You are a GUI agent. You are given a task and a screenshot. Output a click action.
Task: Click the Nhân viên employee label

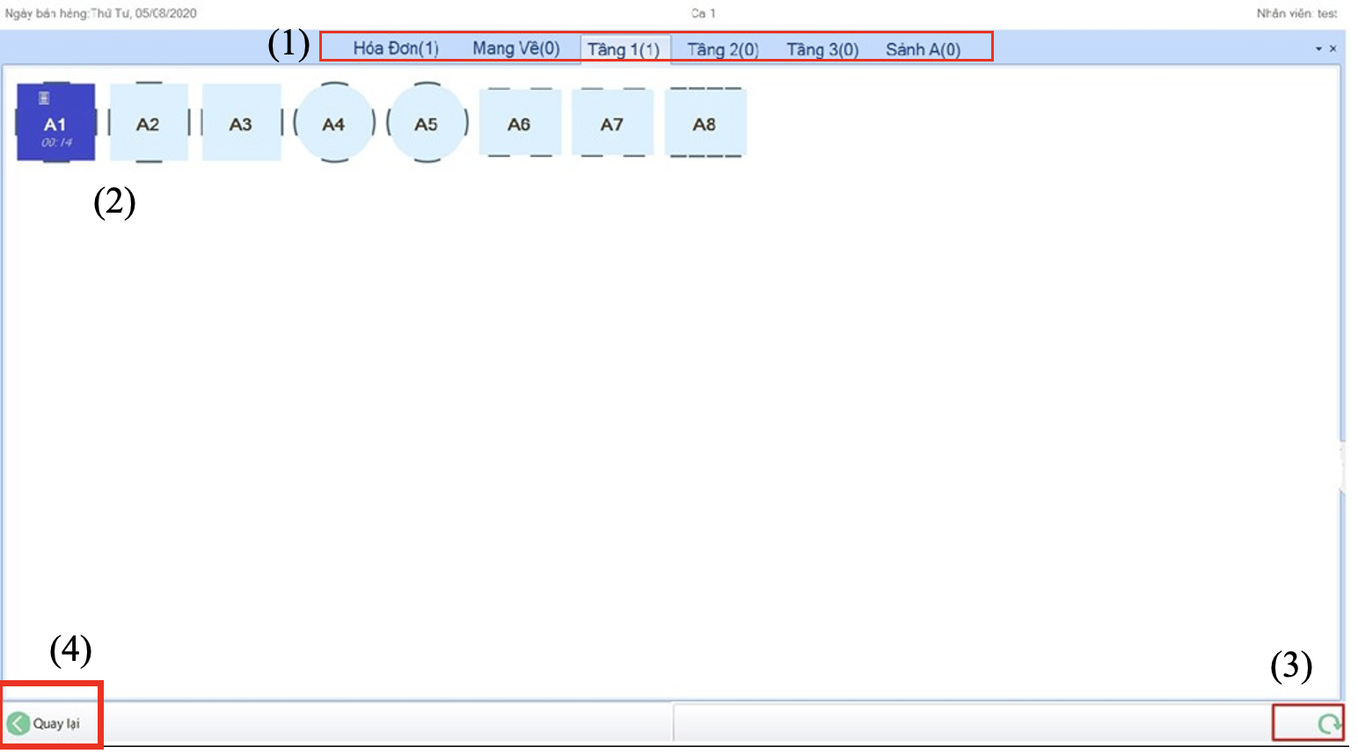(1296, 13)
